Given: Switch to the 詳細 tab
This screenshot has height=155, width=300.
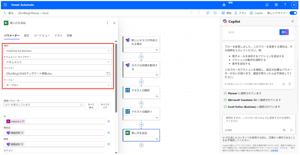Looking at the screenshot, I should click(70, 36).
